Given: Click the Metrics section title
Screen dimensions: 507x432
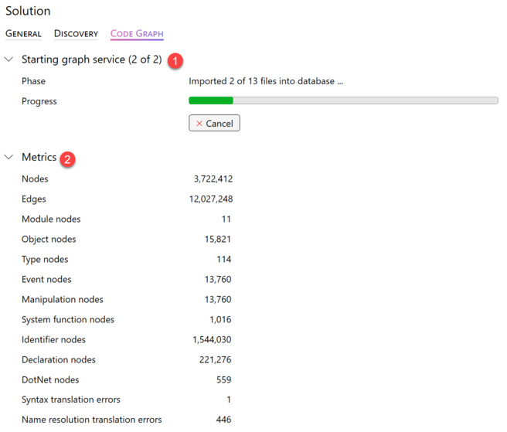Looking at the screenshot, I should click(39, 157).
